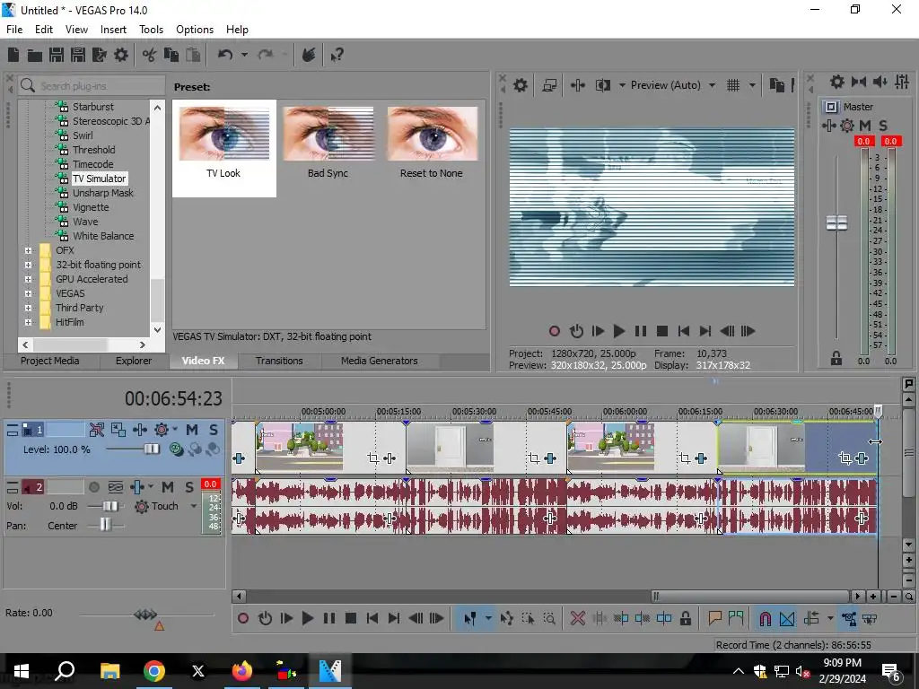919x689 pixels.
Task: Click the Search plug-ins field
Action: [x=92, y=86]
